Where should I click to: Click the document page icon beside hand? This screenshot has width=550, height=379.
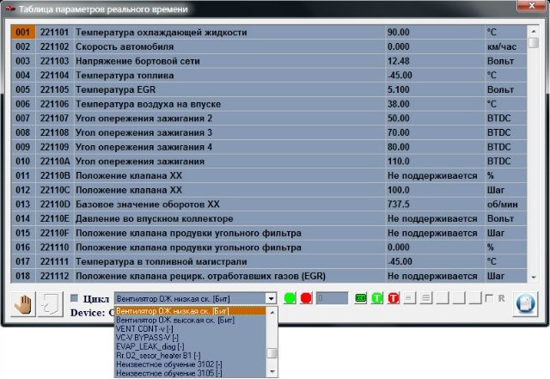click(50, 304)
